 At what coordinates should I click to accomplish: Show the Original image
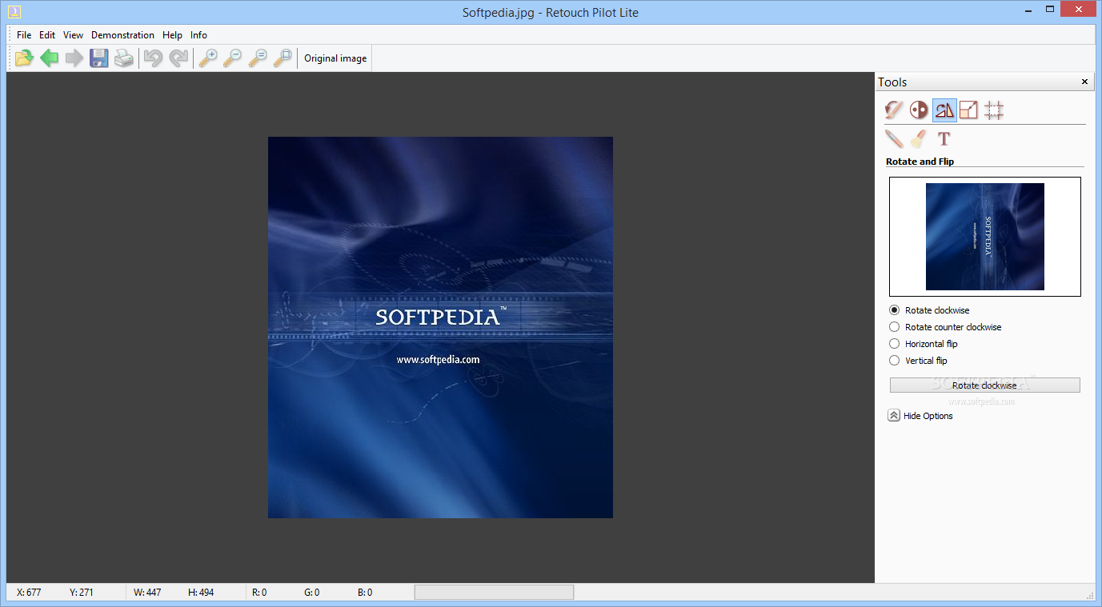click(x=335, y=58)
